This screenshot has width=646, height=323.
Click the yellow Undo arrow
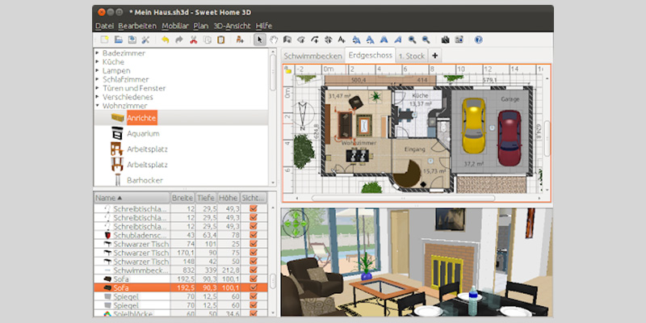tap(166, 40)
